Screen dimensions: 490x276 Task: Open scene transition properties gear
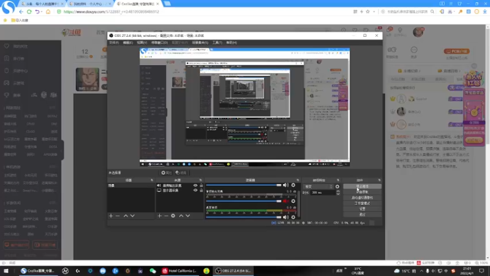click(x=337, y=186)
